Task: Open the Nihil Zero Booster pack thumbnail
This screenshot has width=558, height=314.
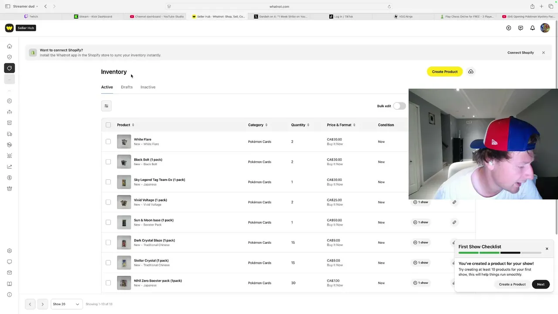Action: (124, 283)
